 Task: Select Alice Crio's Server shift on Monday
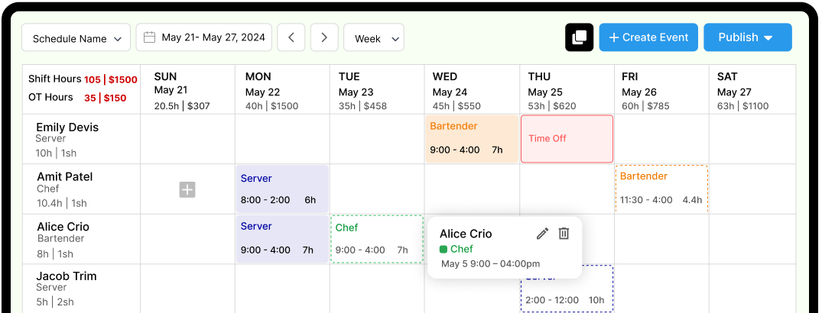[x=282, y=238]
